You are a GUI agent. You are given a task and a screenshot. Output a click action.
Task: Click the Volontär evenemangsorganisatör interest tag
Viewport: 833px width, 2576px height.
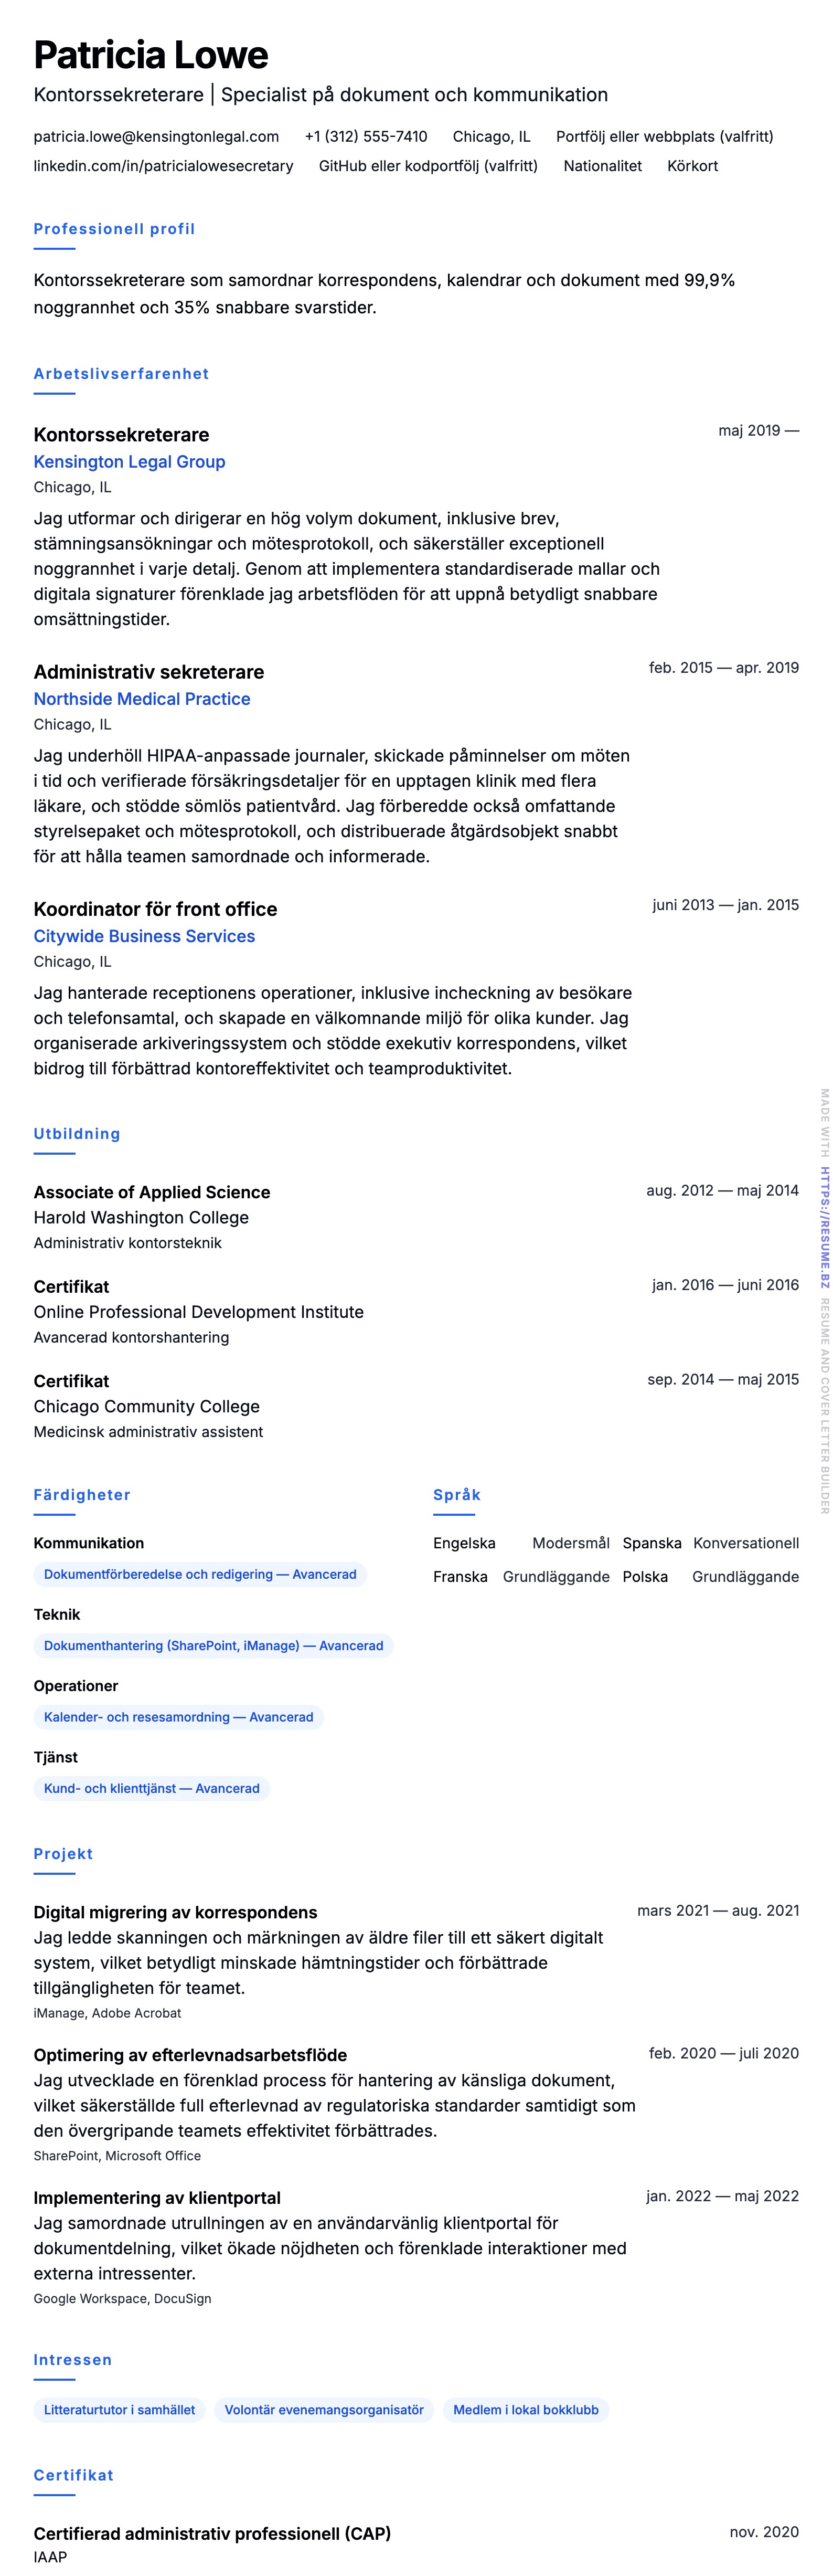[324, 2410]
